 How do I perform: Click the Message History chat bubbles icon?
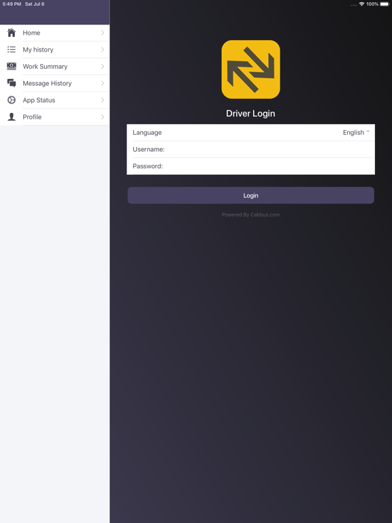pyautogui.click(x=12, y=83)
